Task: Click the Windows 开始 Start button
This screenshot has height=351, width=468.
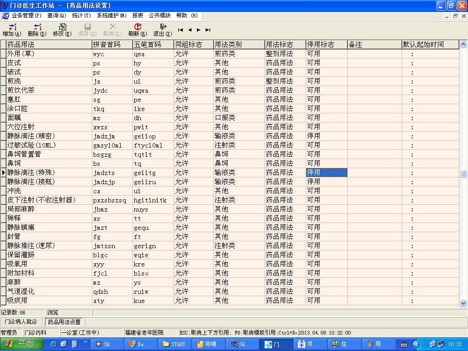Action: tap(22, 344)
